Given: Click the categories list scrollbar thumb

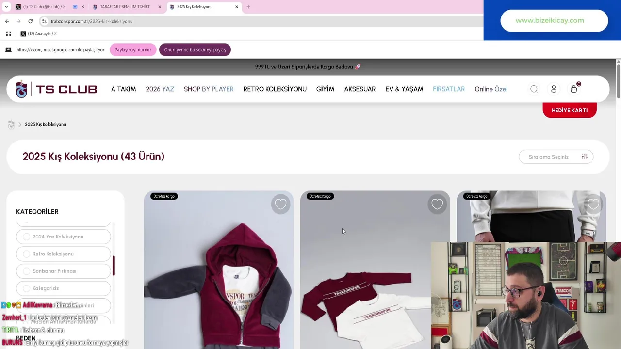Looking at the screenshot, I should click(x=114, y=266).
